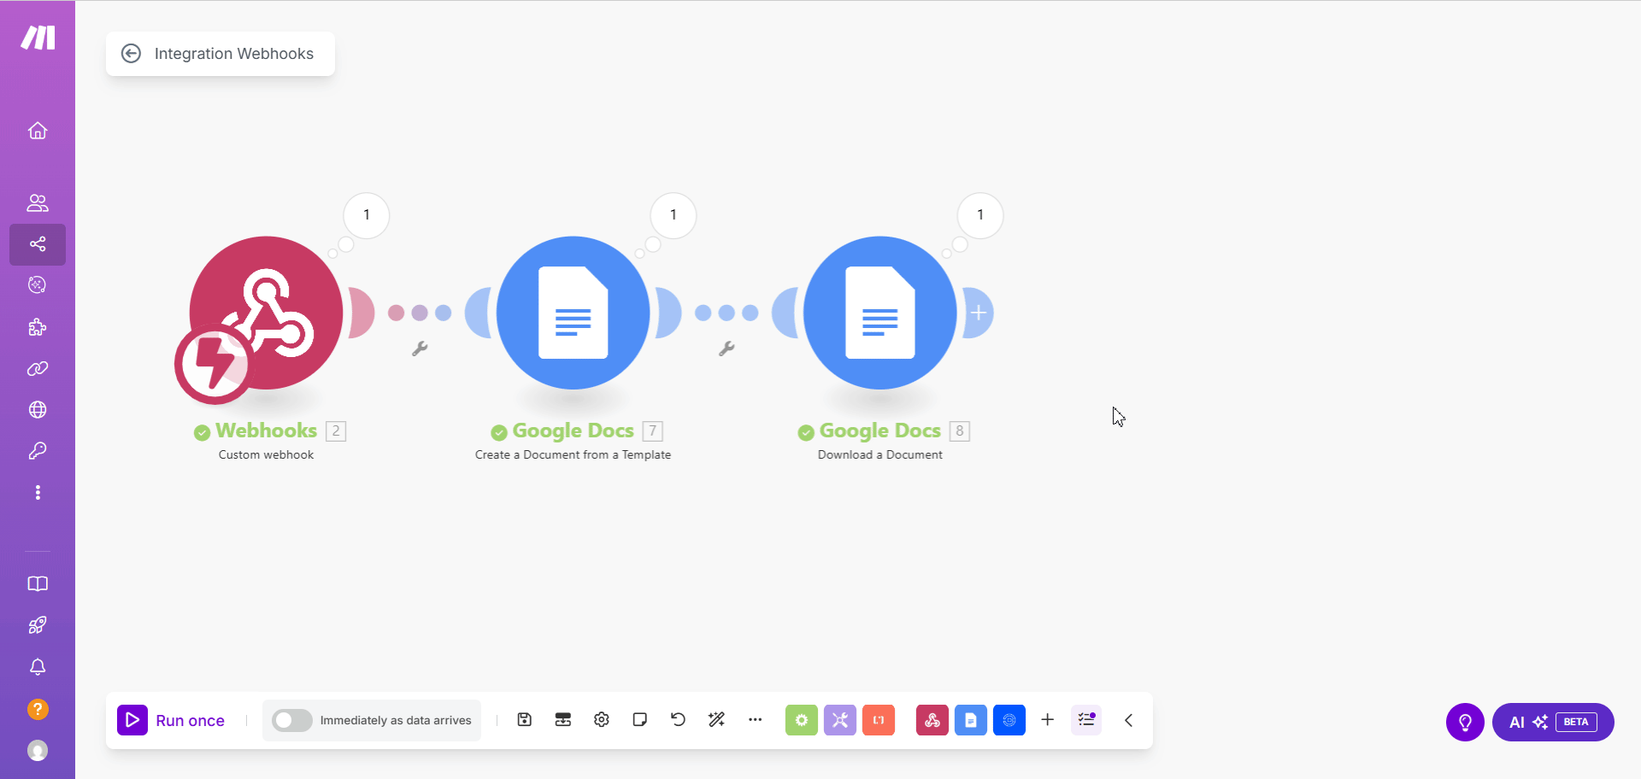This screenshot has height=779, width=1641.
Task: Open Scenarios section in sidebar
Action: click(38, 244)
